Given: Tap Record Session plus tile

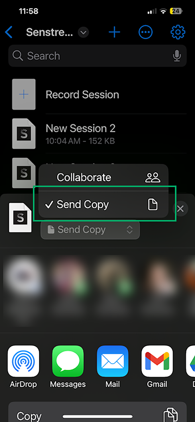Looking at the screenshot, I should click(x=24, y=94).
